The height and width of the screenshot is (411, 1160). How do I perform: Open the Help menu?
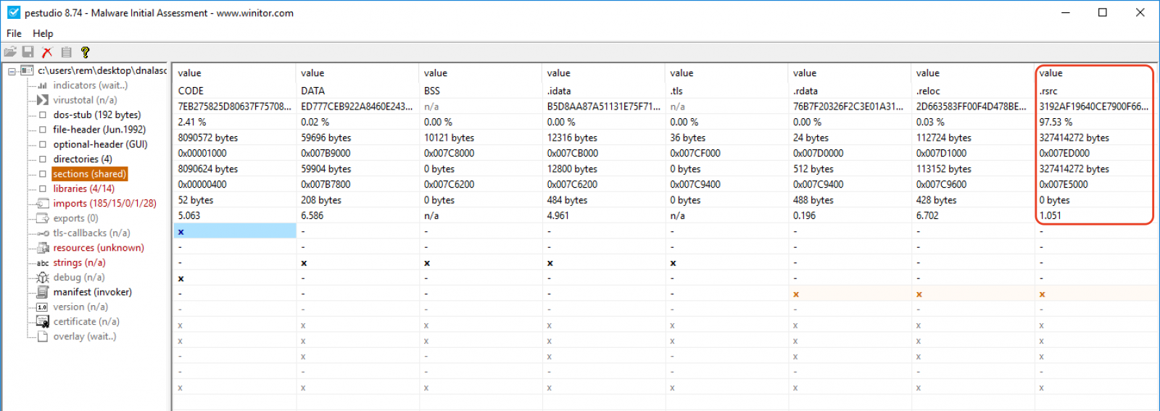pos(43,33)
